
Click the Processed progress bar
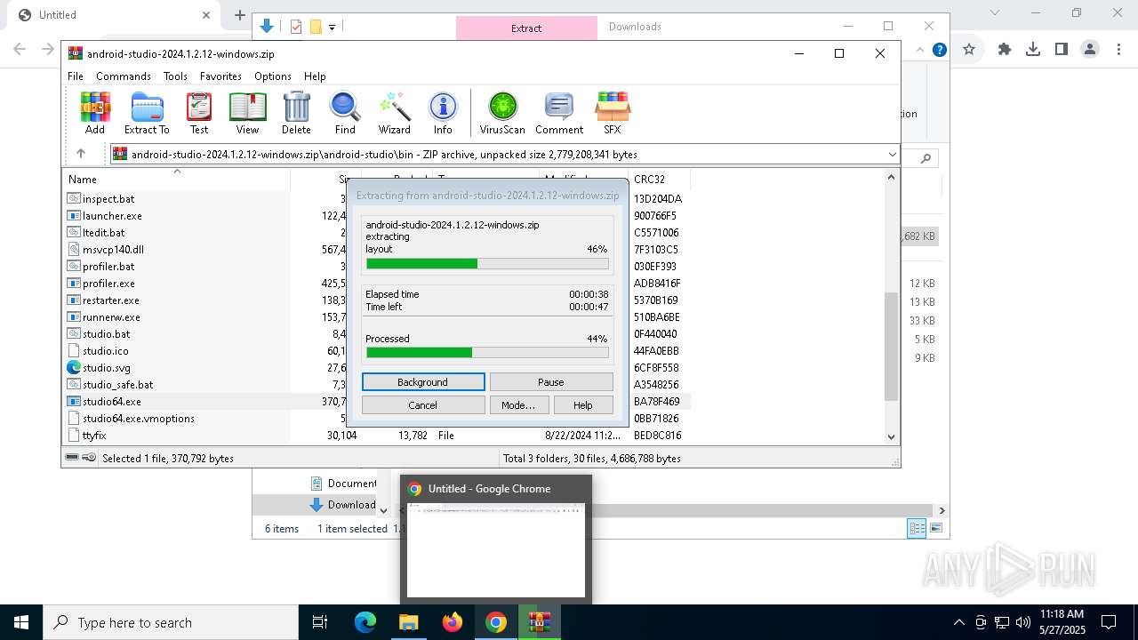(x=487, y=353)
